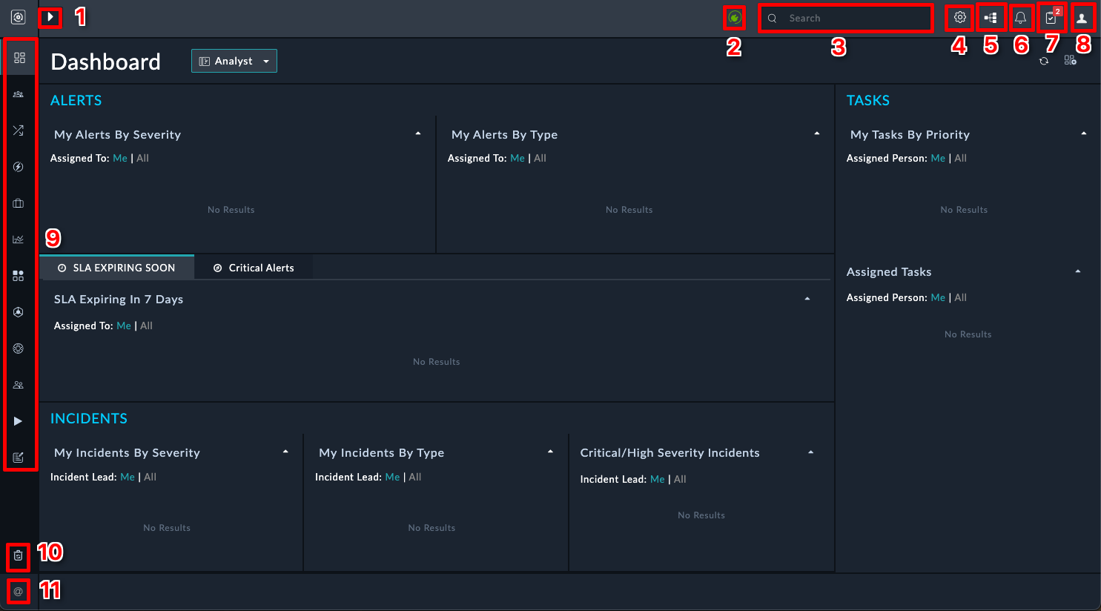1101x611 pixels.
Task: Select the Dashboard icon in sidebar
Action: pyautogui.click(x=19, y=58)
